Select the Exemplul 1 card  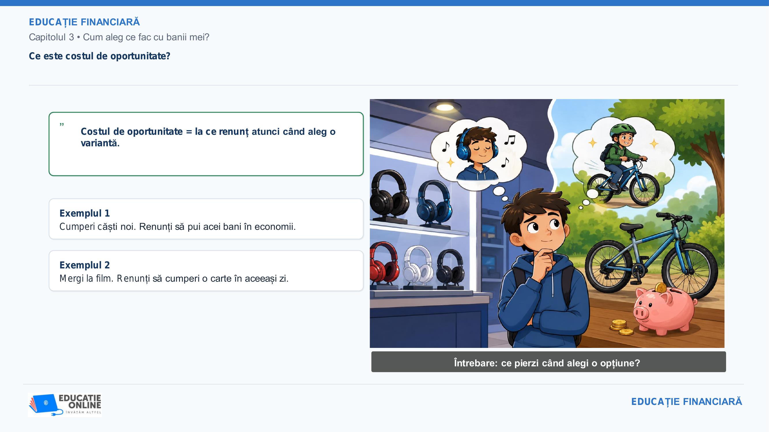(x=206, y=219)
